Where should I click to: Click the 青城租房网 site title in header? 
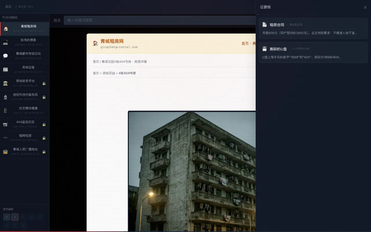[x=112, y=41]
